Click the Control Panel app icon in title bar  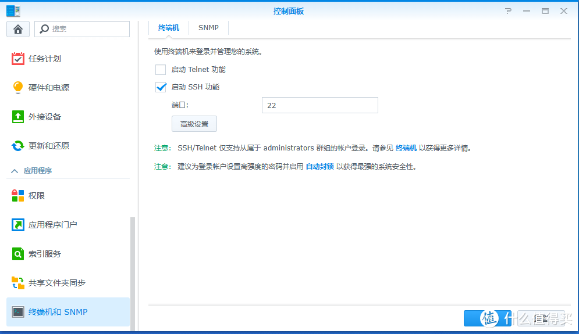[13, 11]
